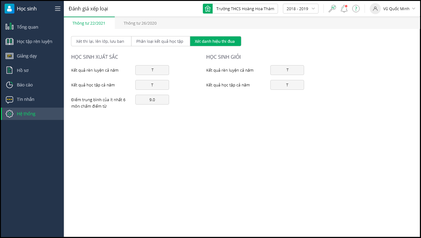The height and width of the screenshot is (238, 421).
Task: Click the Tin nhắn chat bubble icon
Action: tap(10, 99)
